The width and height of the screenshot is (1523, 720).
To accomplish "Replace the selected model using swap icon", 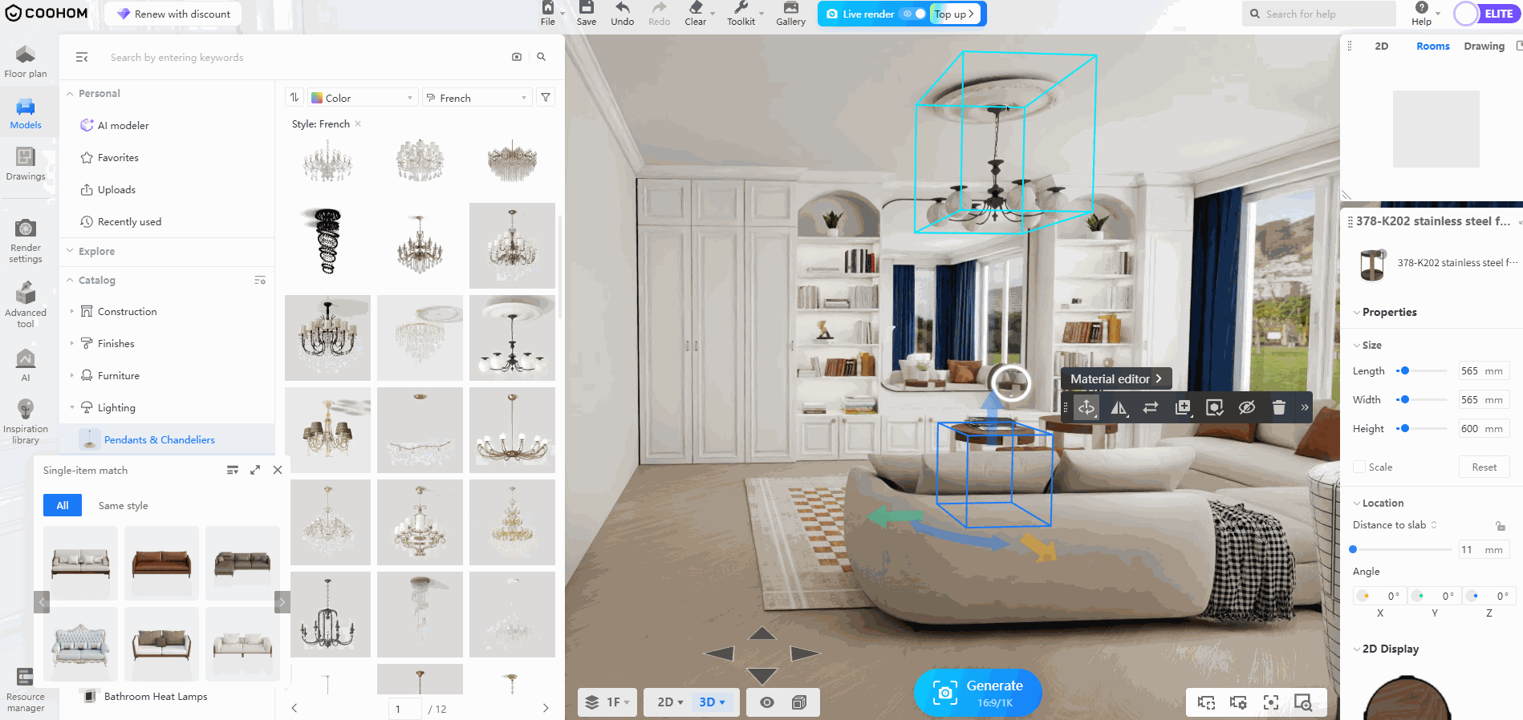I will pyautogui.click(x=1151, y=407).
